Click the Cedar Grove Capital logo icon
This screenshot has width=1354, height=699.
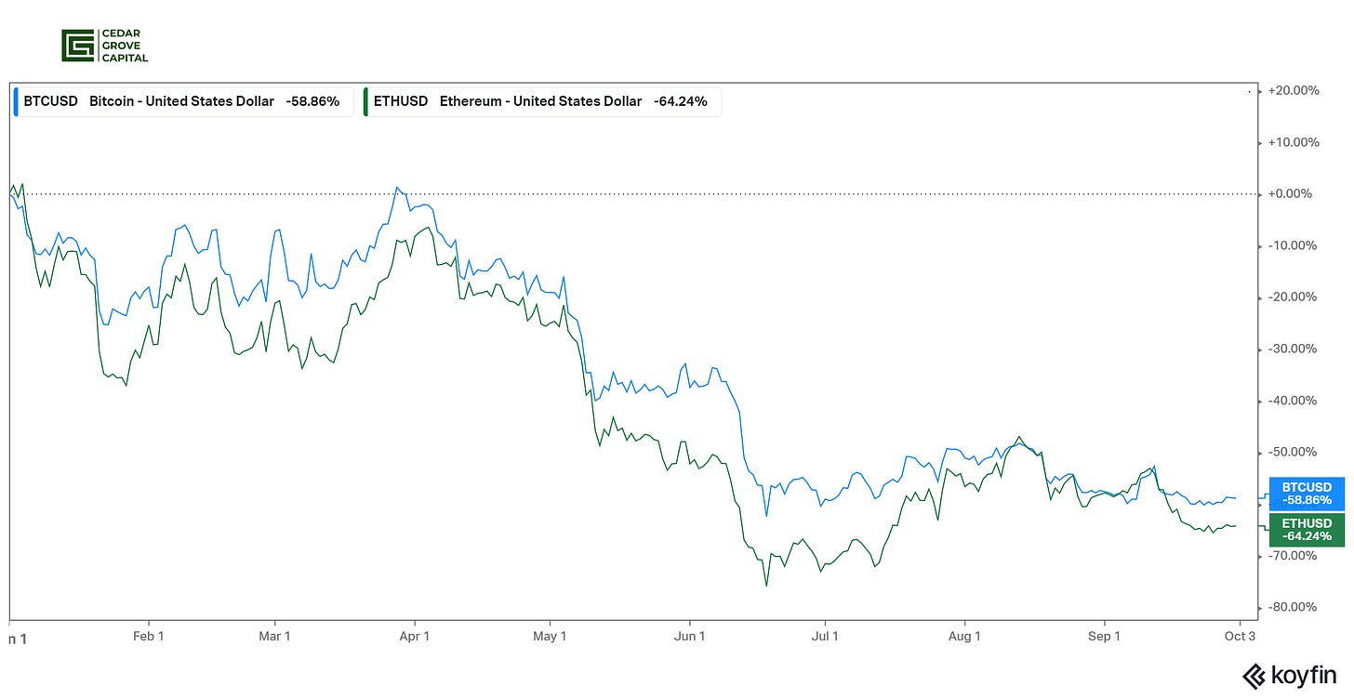(76, 46)
